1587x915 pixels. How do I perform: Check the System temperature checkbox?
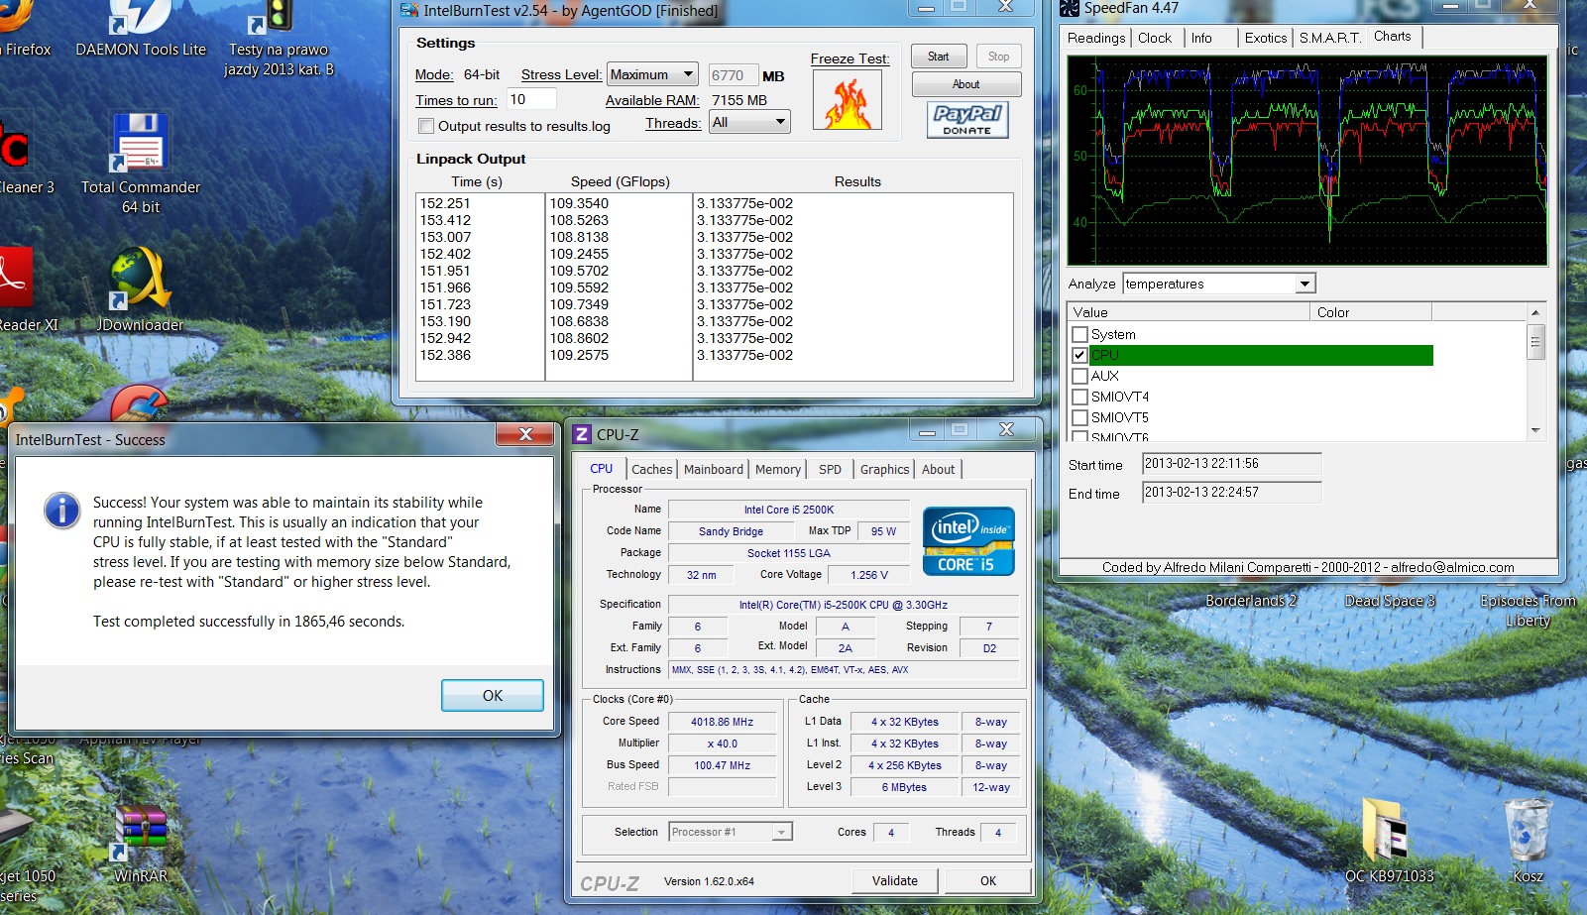(1080, 334)
